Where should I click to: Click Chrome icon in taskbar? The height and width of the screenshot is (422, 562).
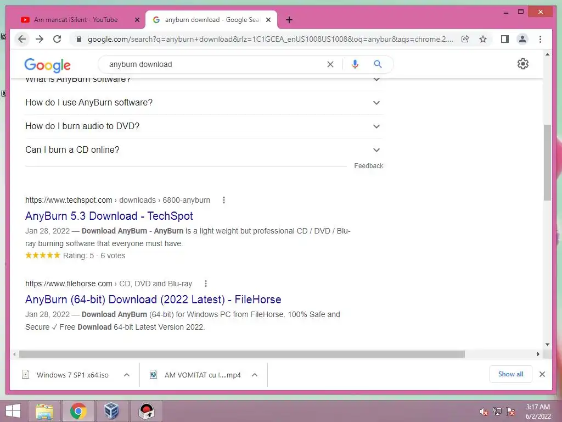[x=78, y=411]
